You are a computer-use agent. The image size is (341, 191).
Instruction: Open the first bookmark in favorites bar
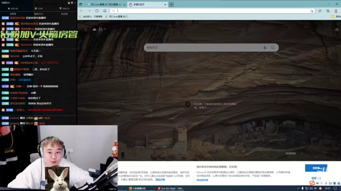[x=91, y=17]
